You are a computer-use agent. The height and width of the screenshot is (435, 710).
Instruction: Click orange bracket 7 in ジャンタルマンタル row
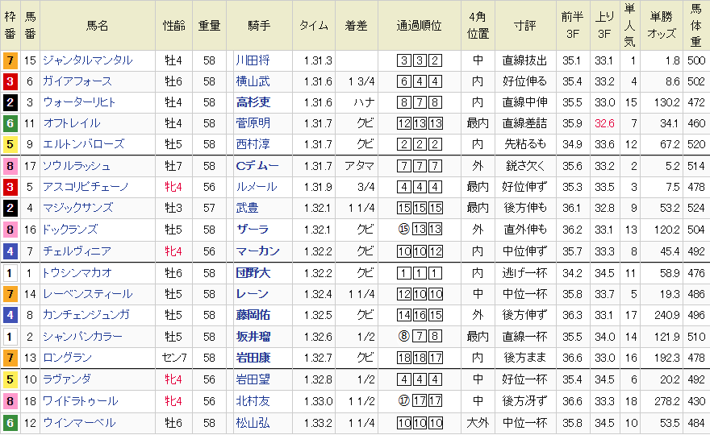pos(10,60)
